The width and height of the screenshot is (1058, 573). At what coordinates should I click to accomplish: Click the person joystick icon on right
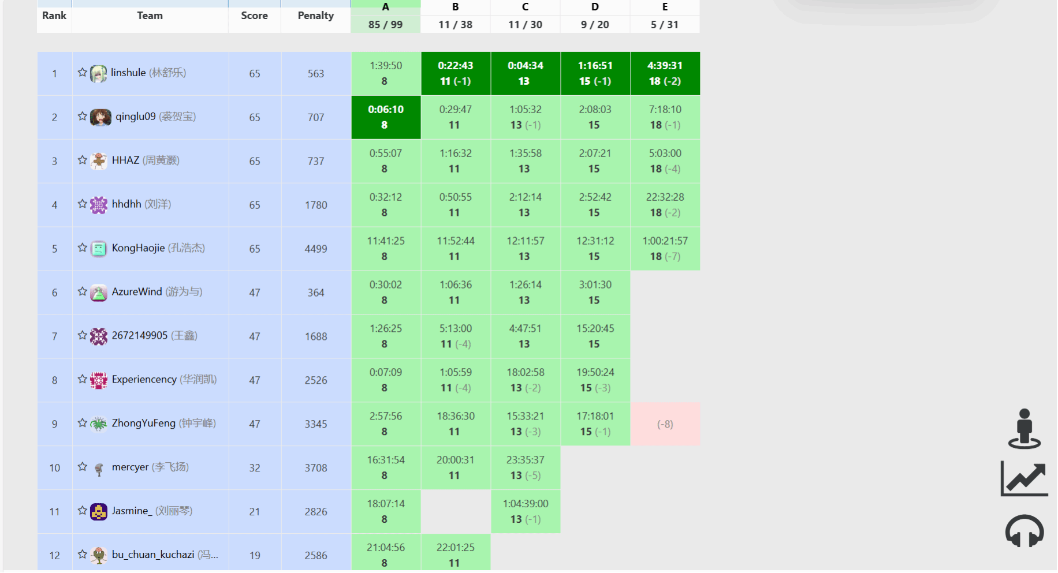[x=1024, y=429]
